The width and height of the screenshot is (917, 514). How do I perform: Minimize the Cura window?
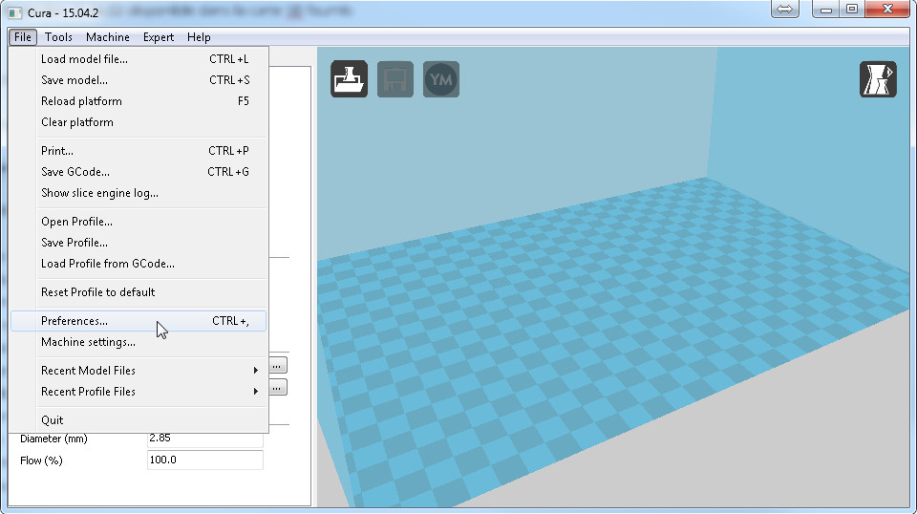(x=825, y=9)
